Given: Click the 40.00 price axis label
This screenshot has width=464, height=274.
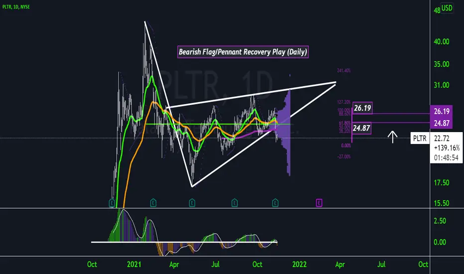Looking at the screenshot, I should tap(441, 42).
